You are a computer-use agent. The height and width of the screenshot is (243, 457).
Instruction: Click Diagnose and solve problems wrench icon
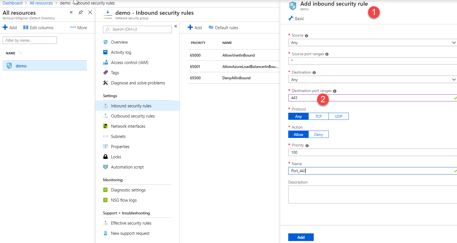tap(106, 83)
